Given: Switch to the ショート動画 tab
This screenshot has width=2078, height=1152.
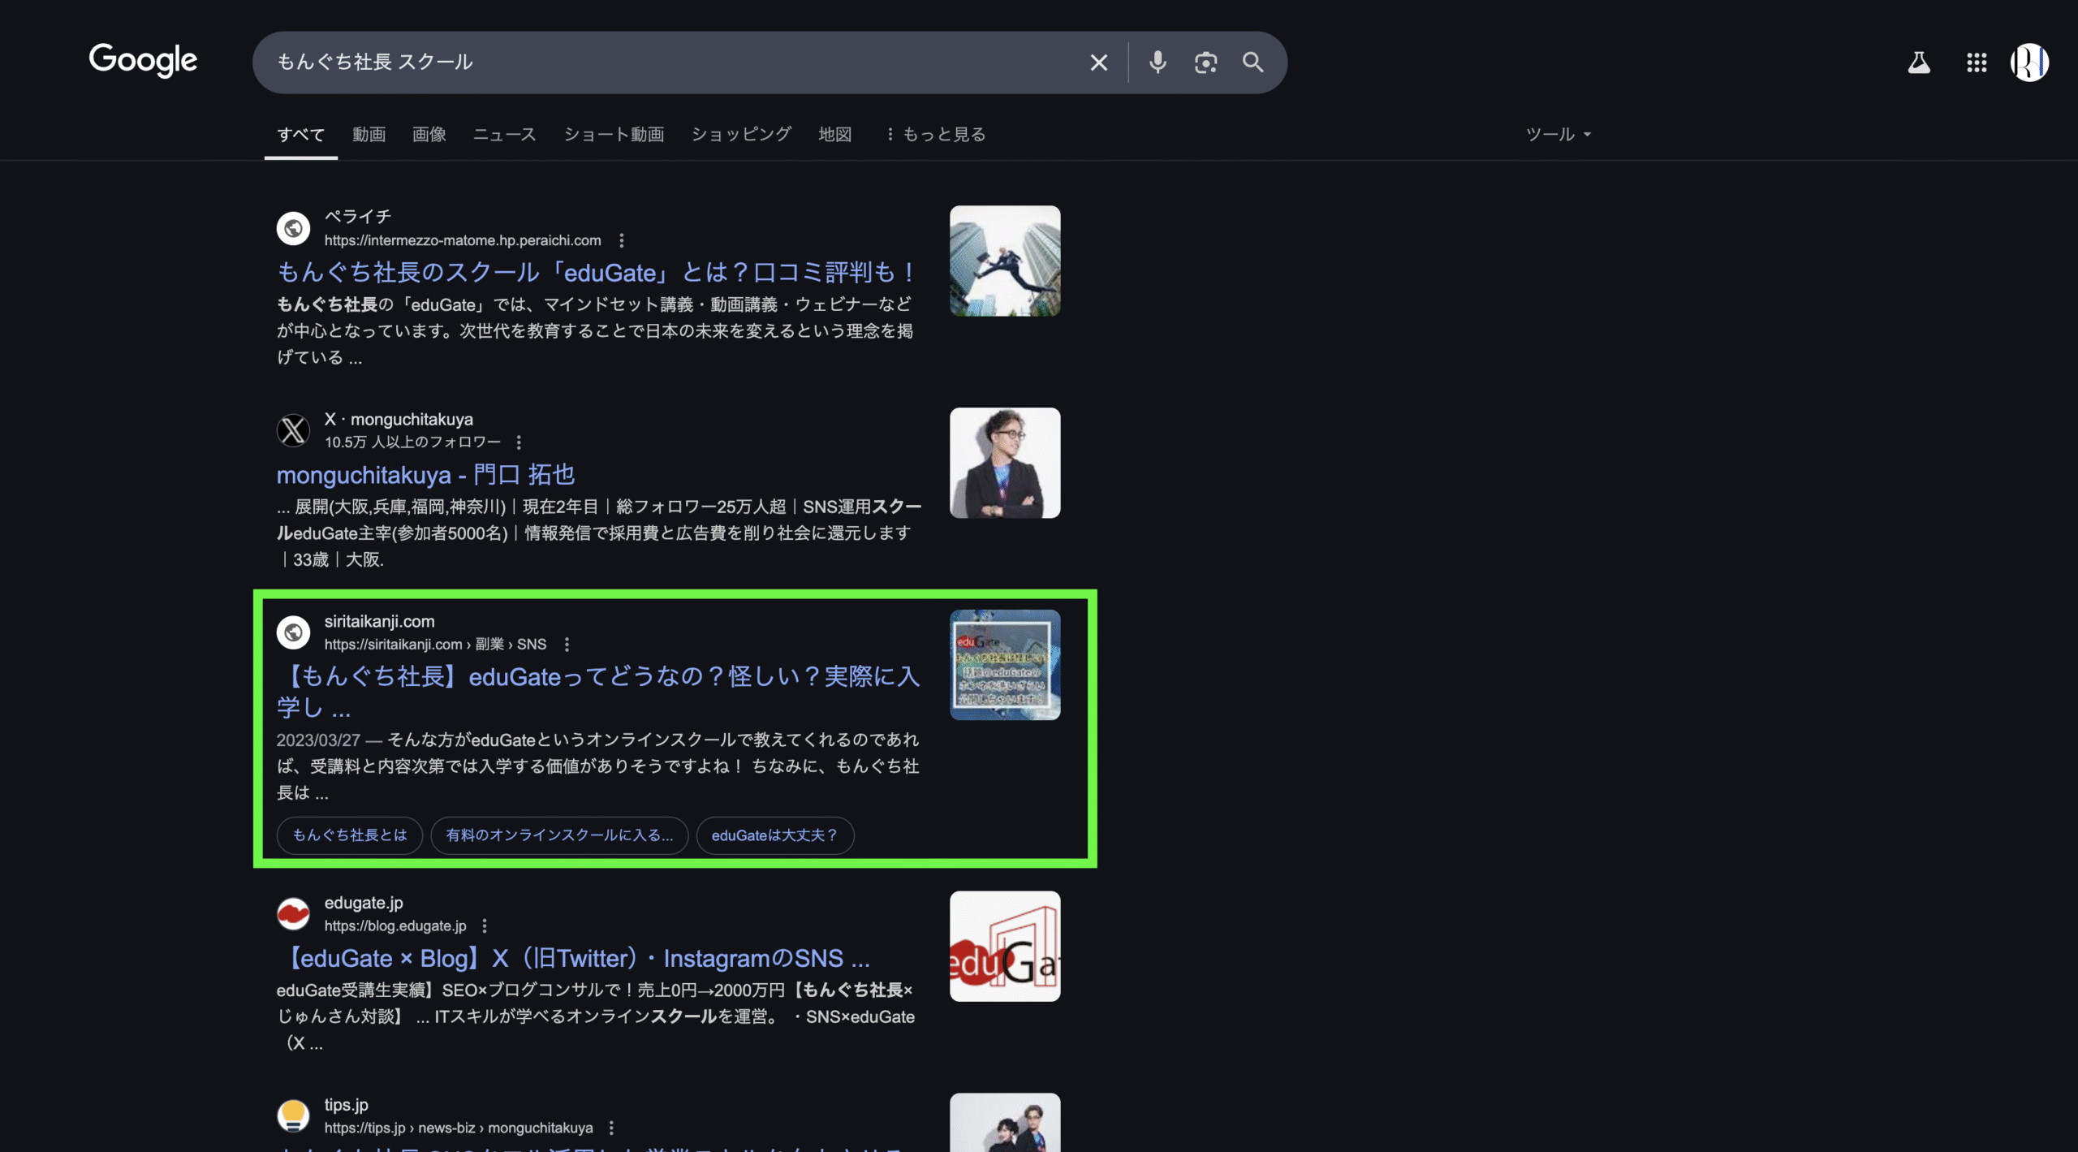Looking at the screenshot, I should pyautogui.click(x=614, y=135).
